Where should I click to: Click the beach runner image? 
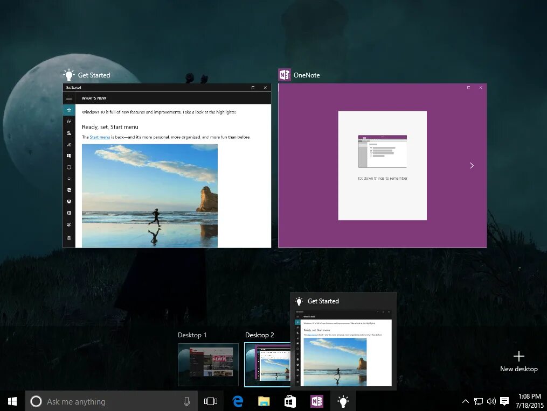(150, 196)
